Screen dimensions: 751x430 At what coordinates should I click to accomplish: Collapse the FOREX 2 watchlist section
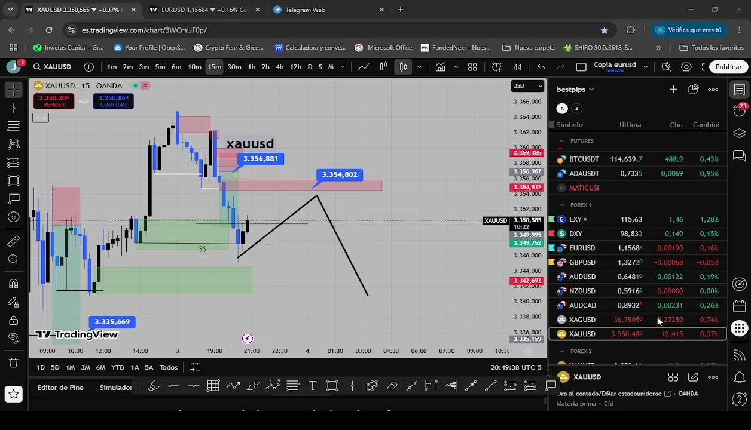click(x=561, y=351)
